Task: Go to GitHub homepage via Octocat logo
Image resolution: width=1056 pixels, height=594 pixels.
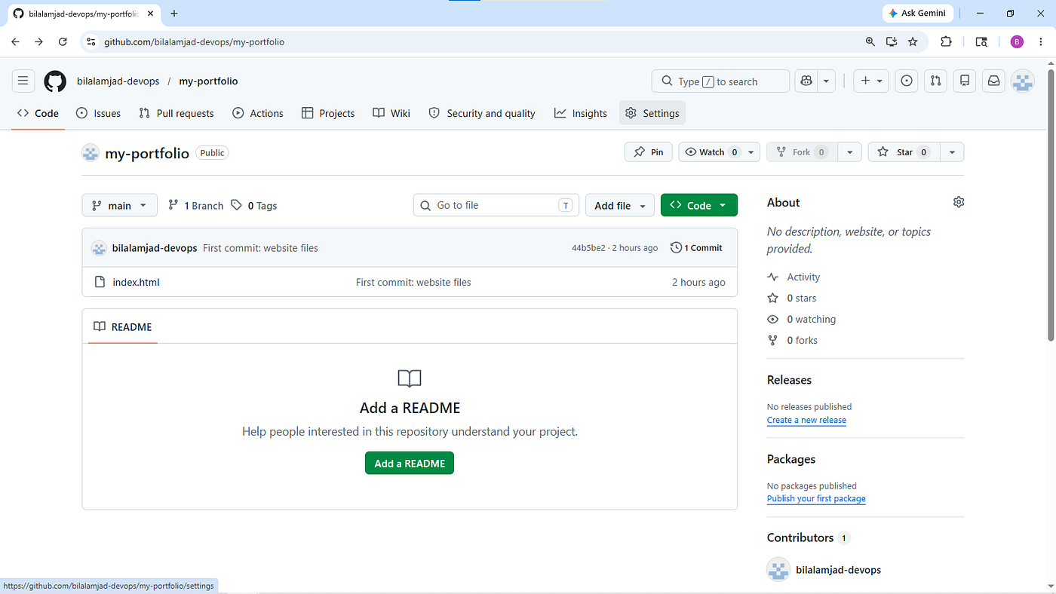Action: tap(55, 81)
